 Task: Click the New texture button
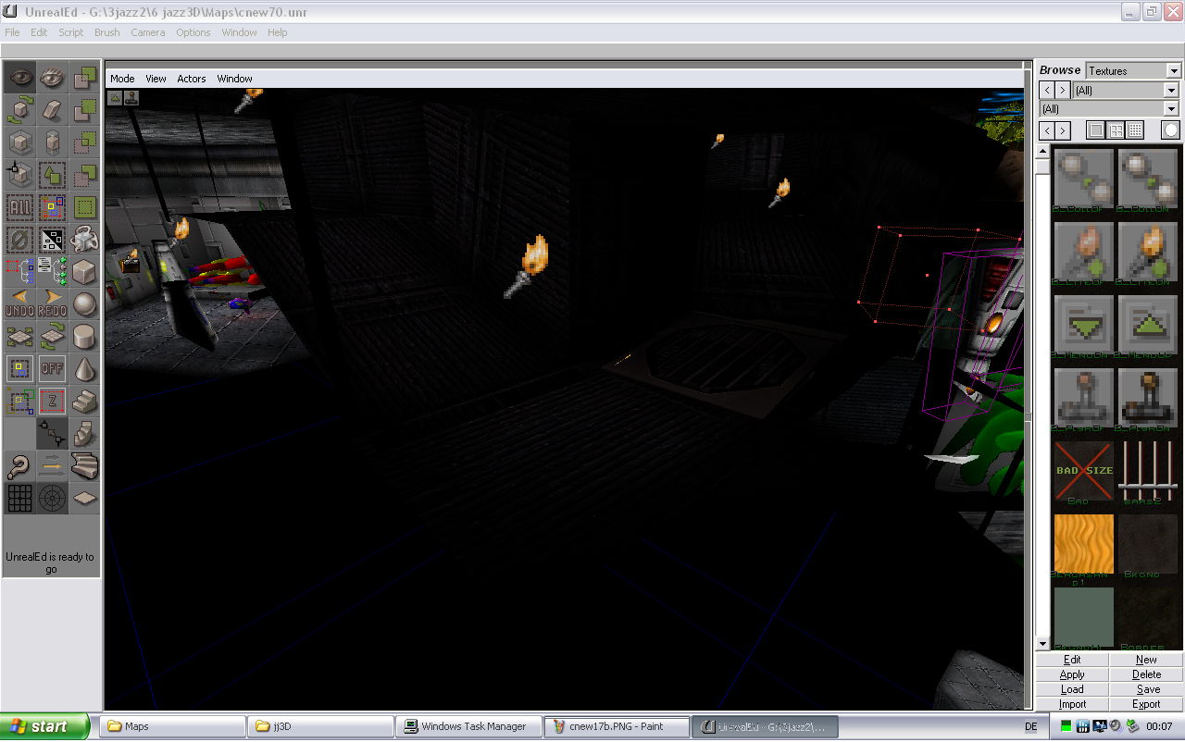(1146, 660)
